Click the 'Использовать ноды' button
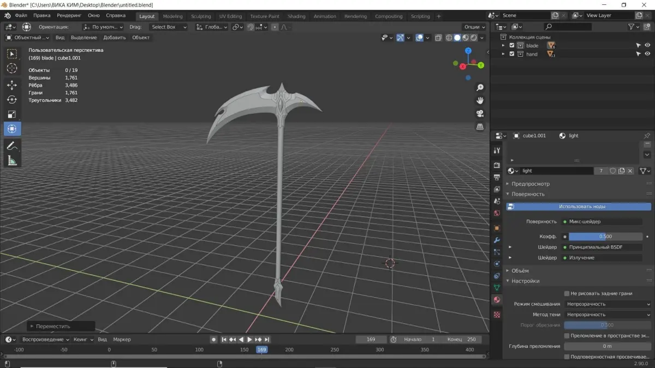The height and width of the screenshot is (368, 655). [579, 207]
